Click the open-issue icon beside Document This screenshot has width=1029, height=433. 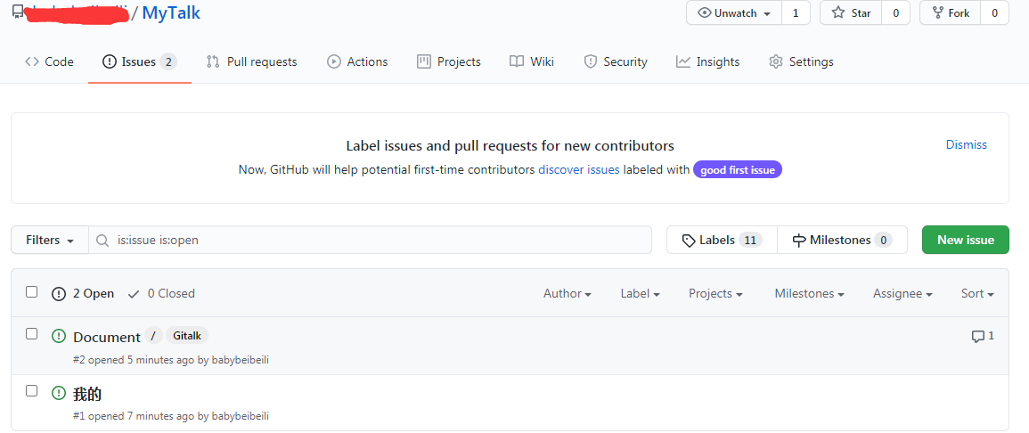(x=59, y=336)
